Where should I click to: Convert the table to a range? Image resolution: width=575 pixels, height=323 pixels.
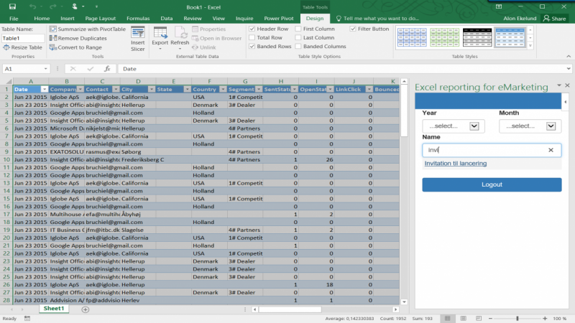coord(75,47)
